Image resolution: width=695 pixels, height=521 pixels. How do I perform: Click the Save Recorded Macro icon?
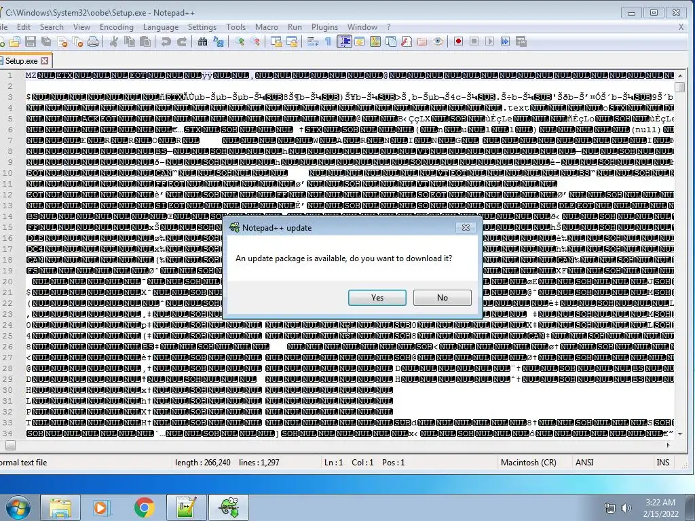click(x=521, y=41)
